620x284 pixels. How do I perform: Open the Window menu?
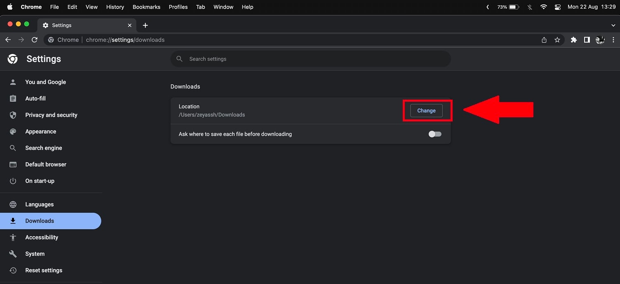pyautogui.click(x=223, y=7)
